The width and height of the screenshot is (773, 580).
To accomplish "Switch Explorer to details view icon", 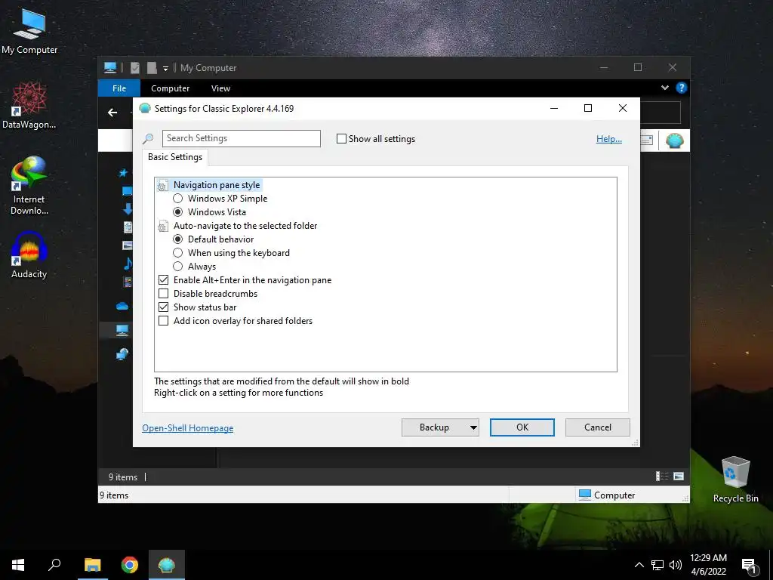I will (661, 476).
